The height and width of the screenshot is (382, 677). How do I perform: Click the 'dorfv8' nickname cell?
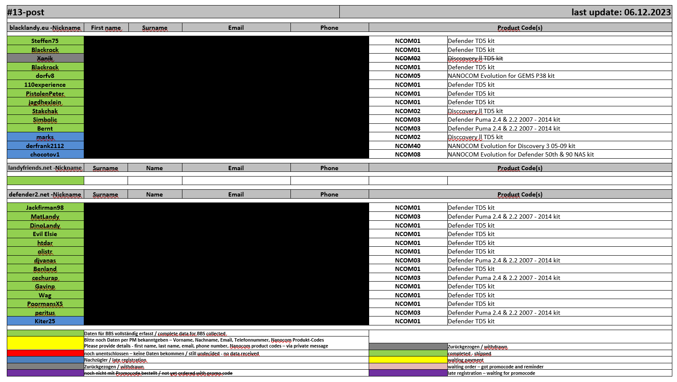(x=46, y=76)
